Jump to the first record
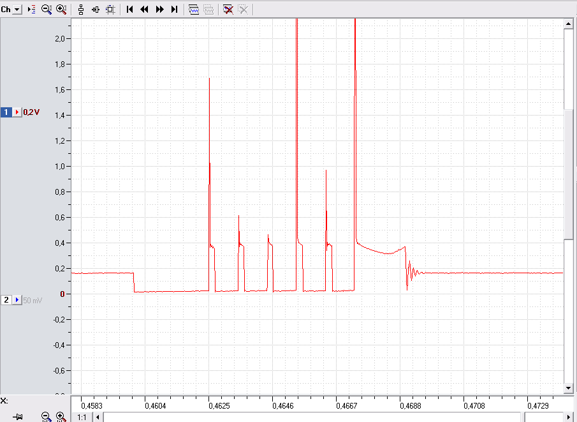Image resolution: width=577 pixels, height=422 pixels. pos(129,10)
